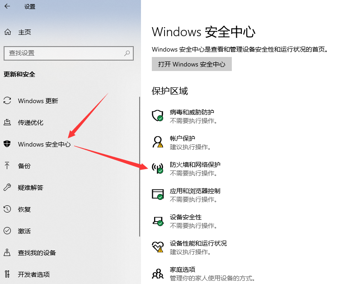Click 建议执行操作 under 设备性能和运行状况
338x284 pixels.
(x=190, y=252)
